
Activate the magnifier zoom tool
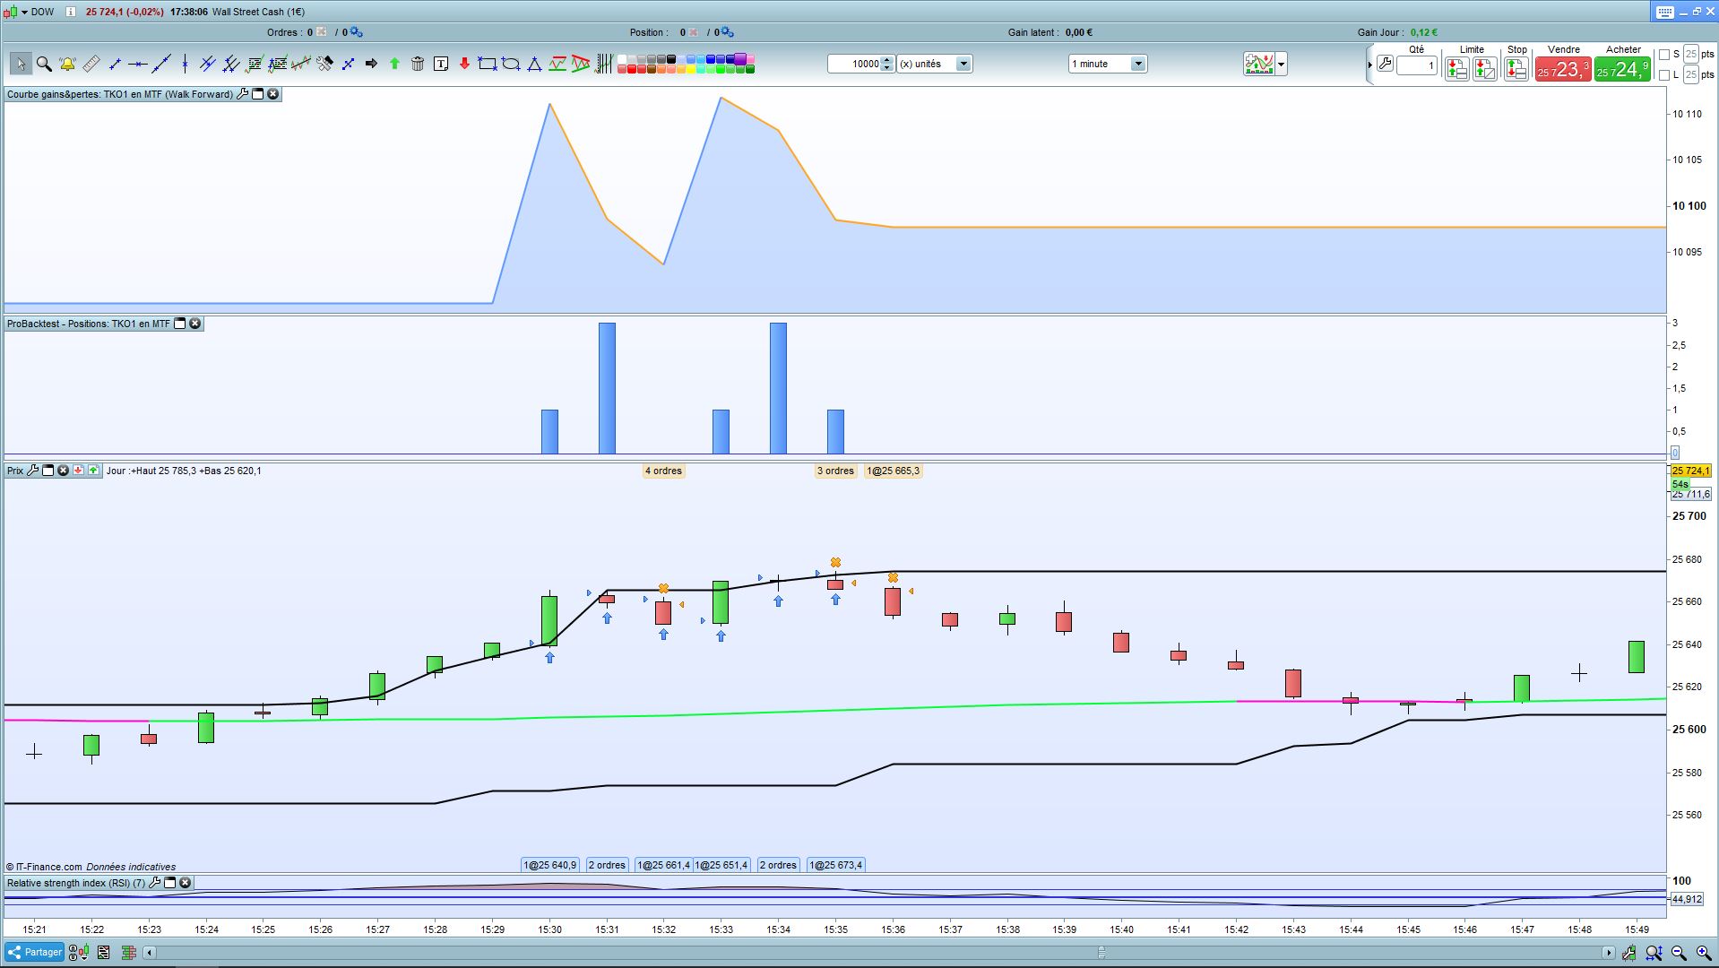click(44, 64)
